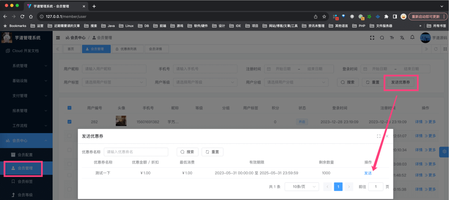Open fullscreen mode icon in header

click(372, 38)
